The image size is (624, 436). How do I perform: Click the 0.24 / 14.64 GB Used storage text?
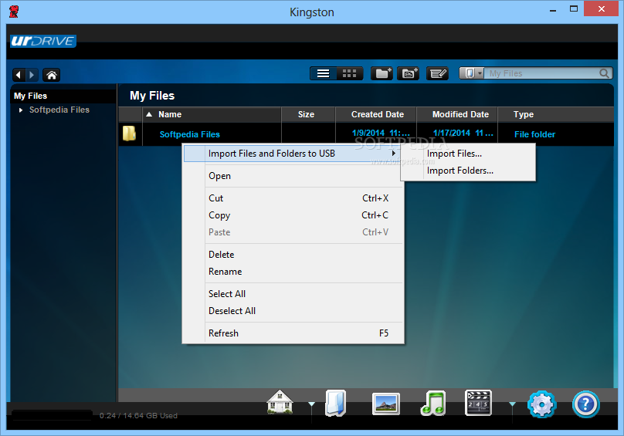[138, 416]
